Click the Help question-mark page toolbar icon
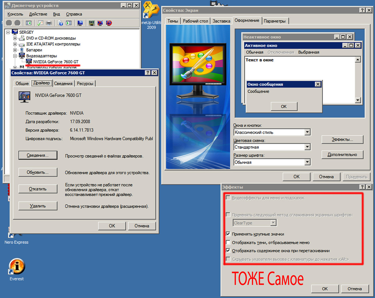 pos(60,23)
